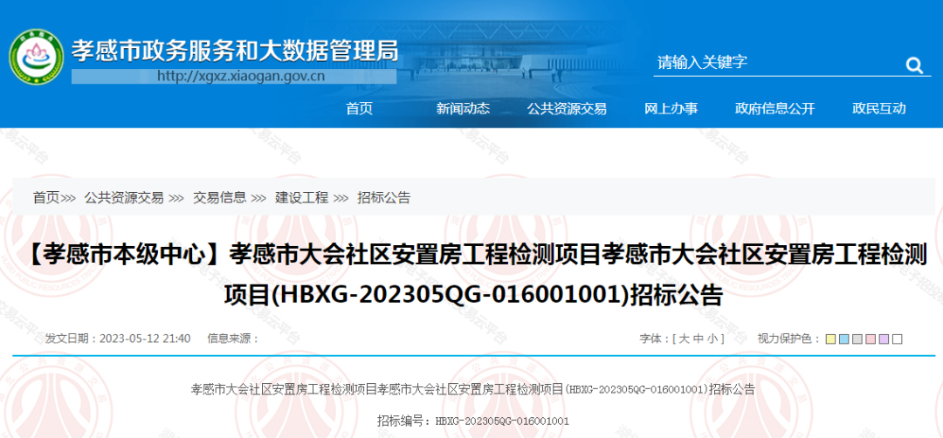Click the 公共资源交易 breadcrumb link
943x438 pixels.
point(124,198)
